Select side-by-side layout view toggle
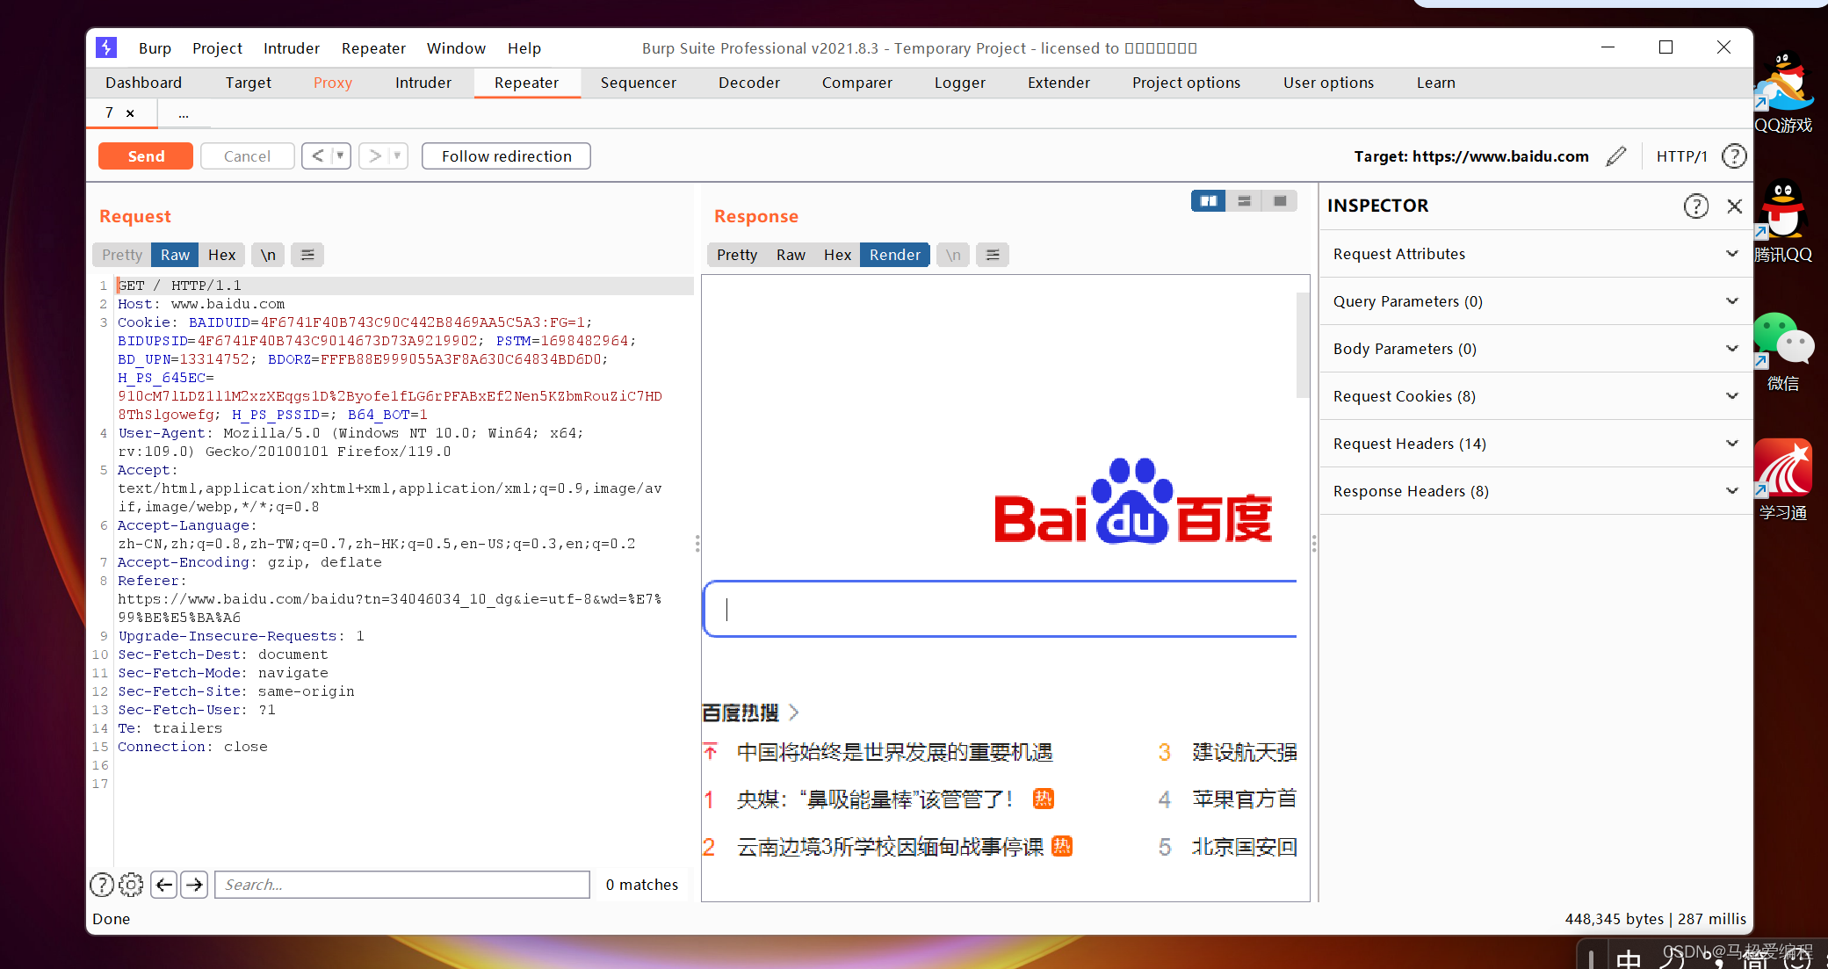This screenshot has height=969, width=1828. (1209, 201)
